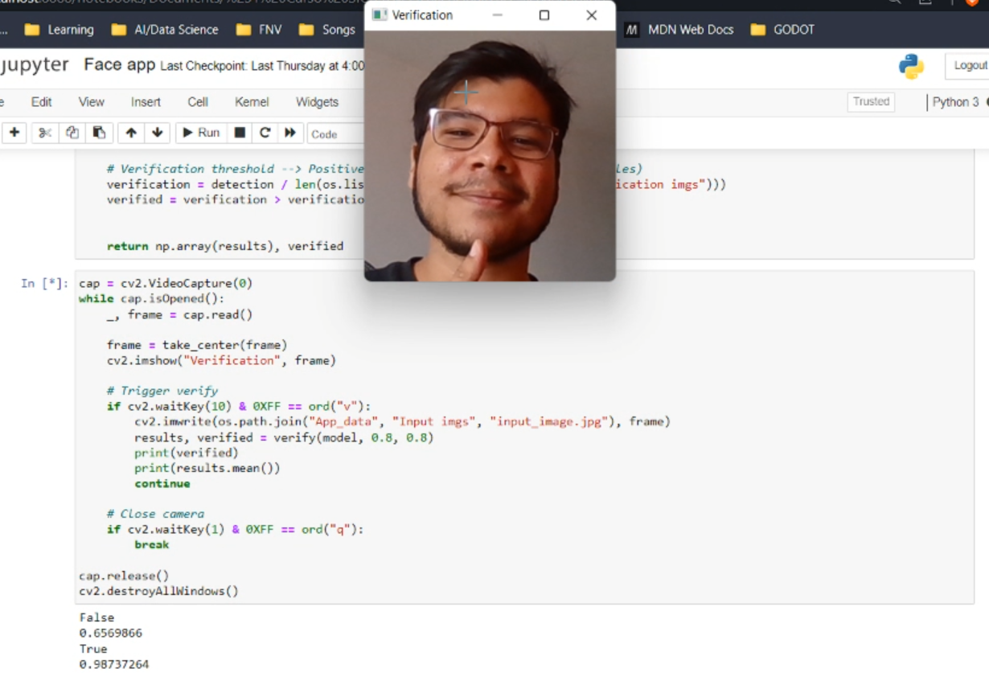Click the cap.release() line

click(x=124, y=577)
